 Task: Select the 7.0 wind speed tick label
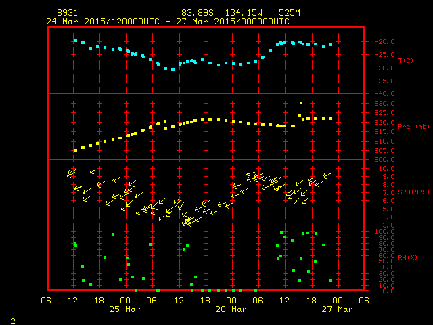[x=388, y=192]
